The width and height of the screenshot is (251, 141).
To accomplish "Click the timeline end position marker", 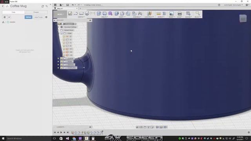I will (x=102, y=132).
